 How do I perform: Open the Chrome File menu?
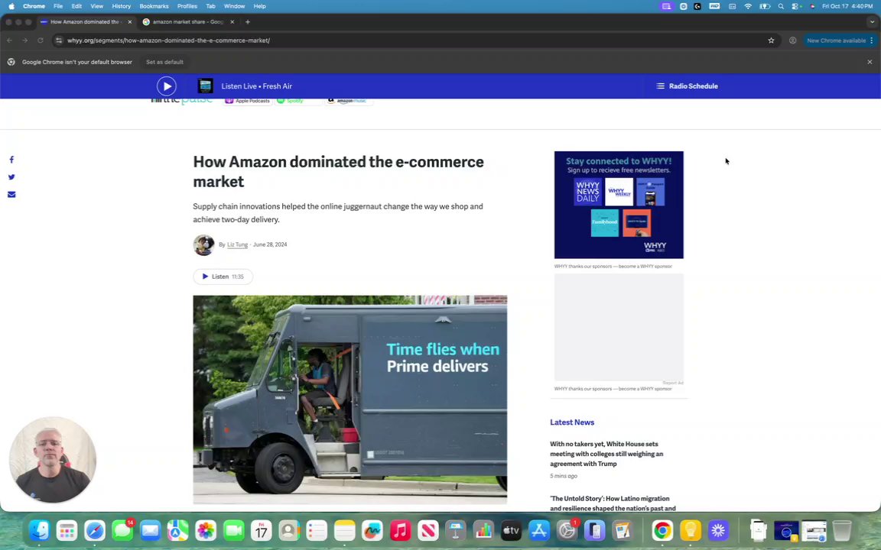[x=58, y=6]
